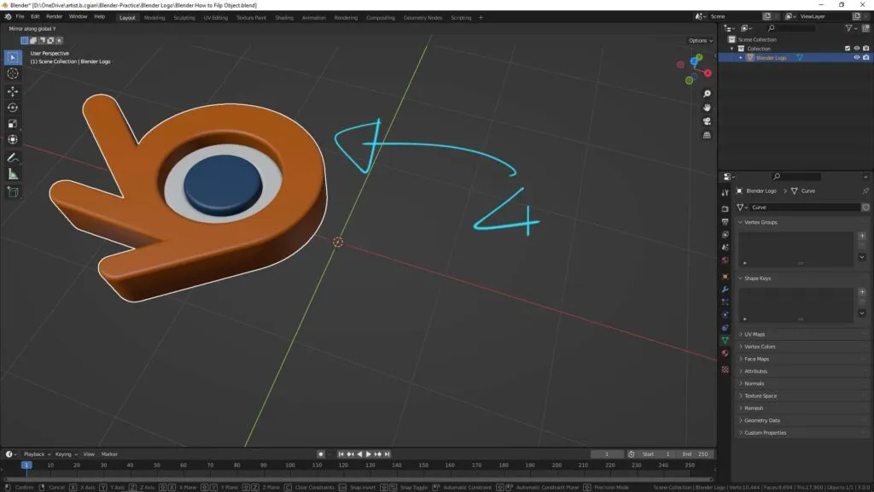Open the Options dropdown in the viewport header
Screen dimensions: 874x492
pyautogui.click(x=699, y=39)
